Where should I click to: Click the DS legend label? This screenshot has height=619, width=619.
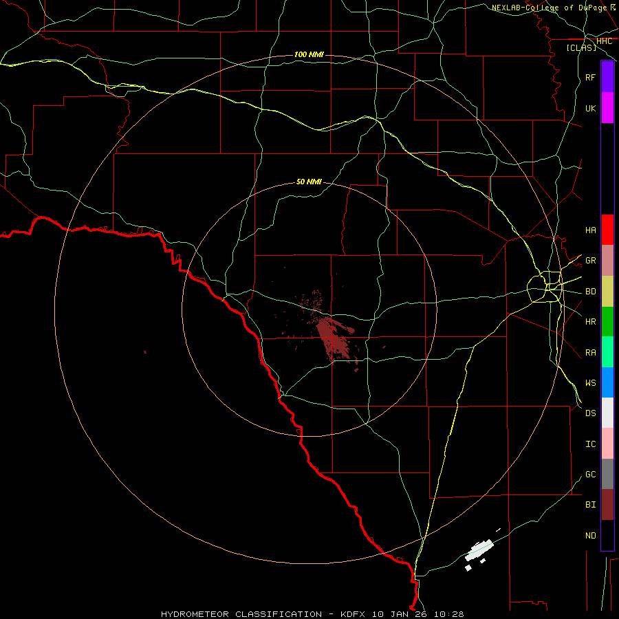pyautogui.click(x=590, y=413)
